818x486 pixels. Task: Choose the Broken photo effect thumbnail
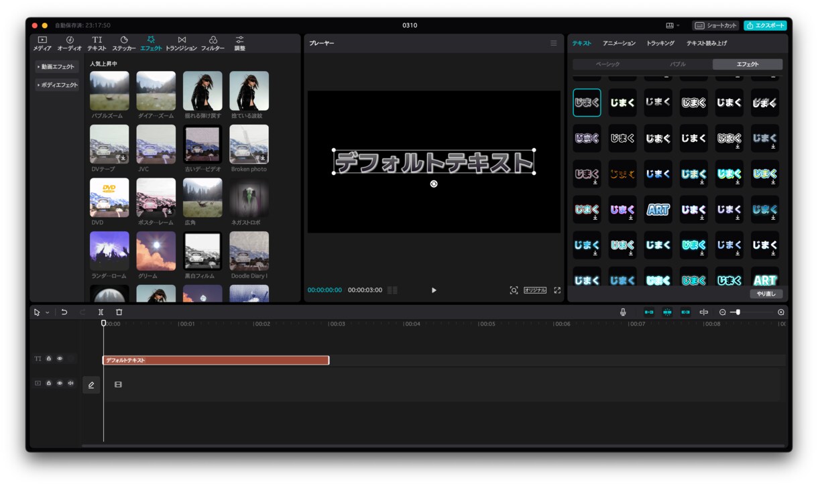click(249, 144)
